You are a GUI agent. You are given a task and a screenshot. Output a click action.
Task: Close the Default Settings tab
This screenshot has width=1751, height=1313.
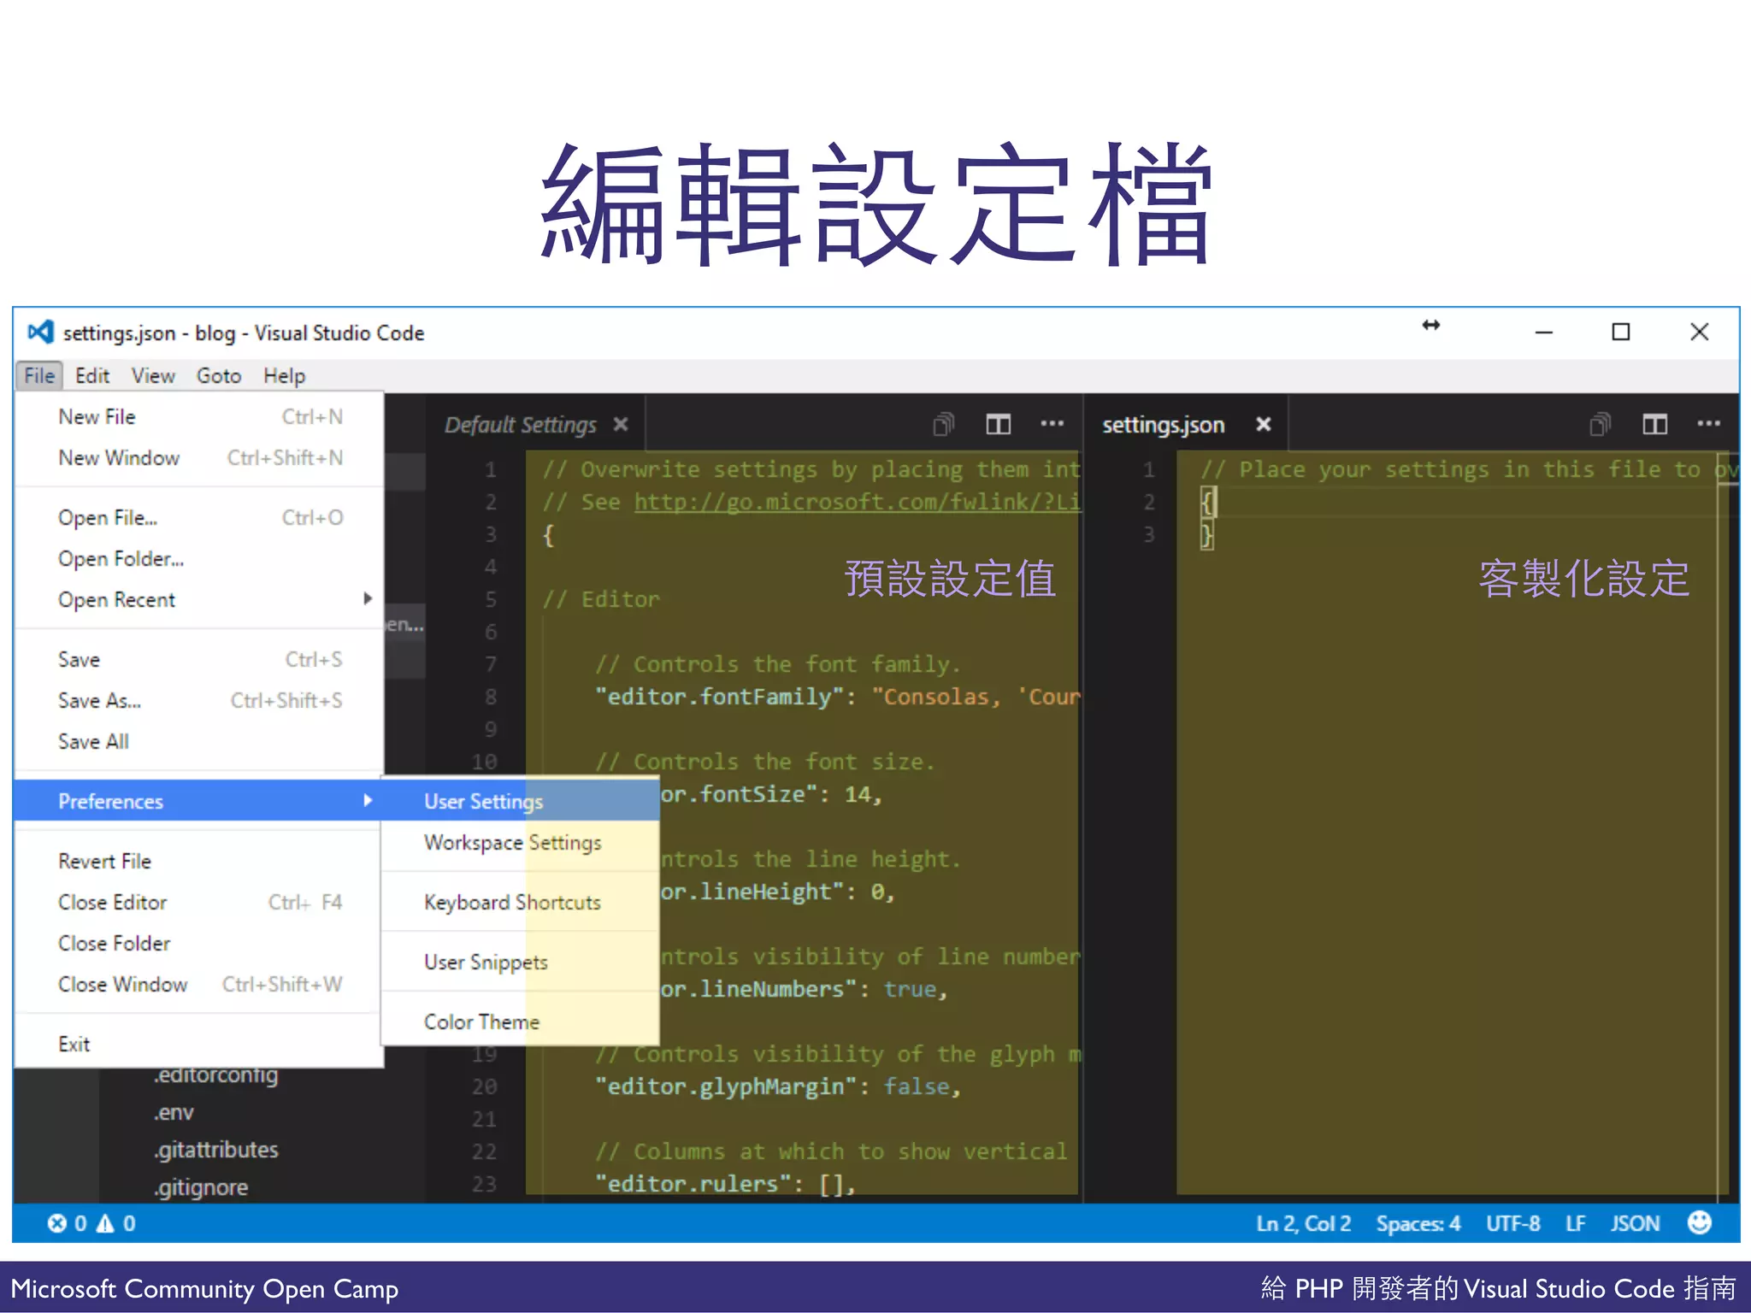coord(621,424)
